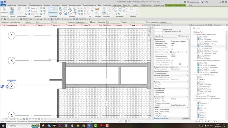Open the Файл (File) tab
Screen dimensions: 228x128
3,5
